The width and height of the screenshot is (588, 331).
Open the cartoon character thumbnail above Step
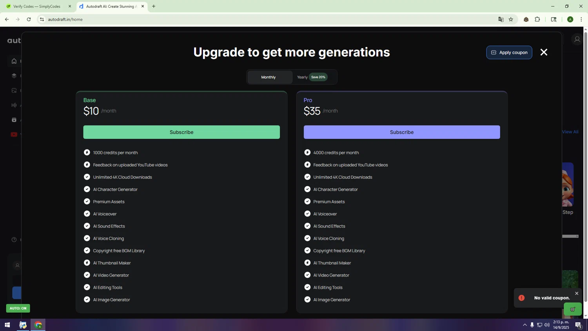(x=568, y=184)
